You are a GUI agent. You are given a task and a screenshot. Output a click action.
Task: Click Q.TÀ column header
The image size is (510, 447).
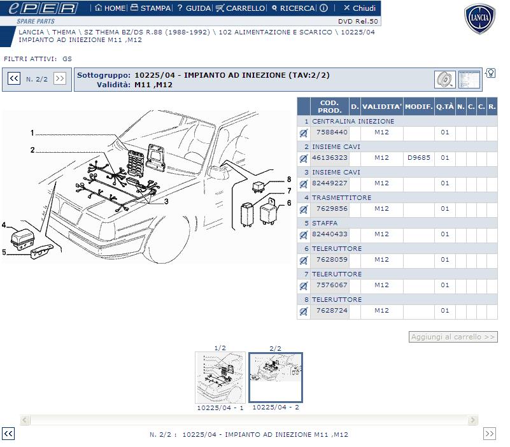pos(444,106)
